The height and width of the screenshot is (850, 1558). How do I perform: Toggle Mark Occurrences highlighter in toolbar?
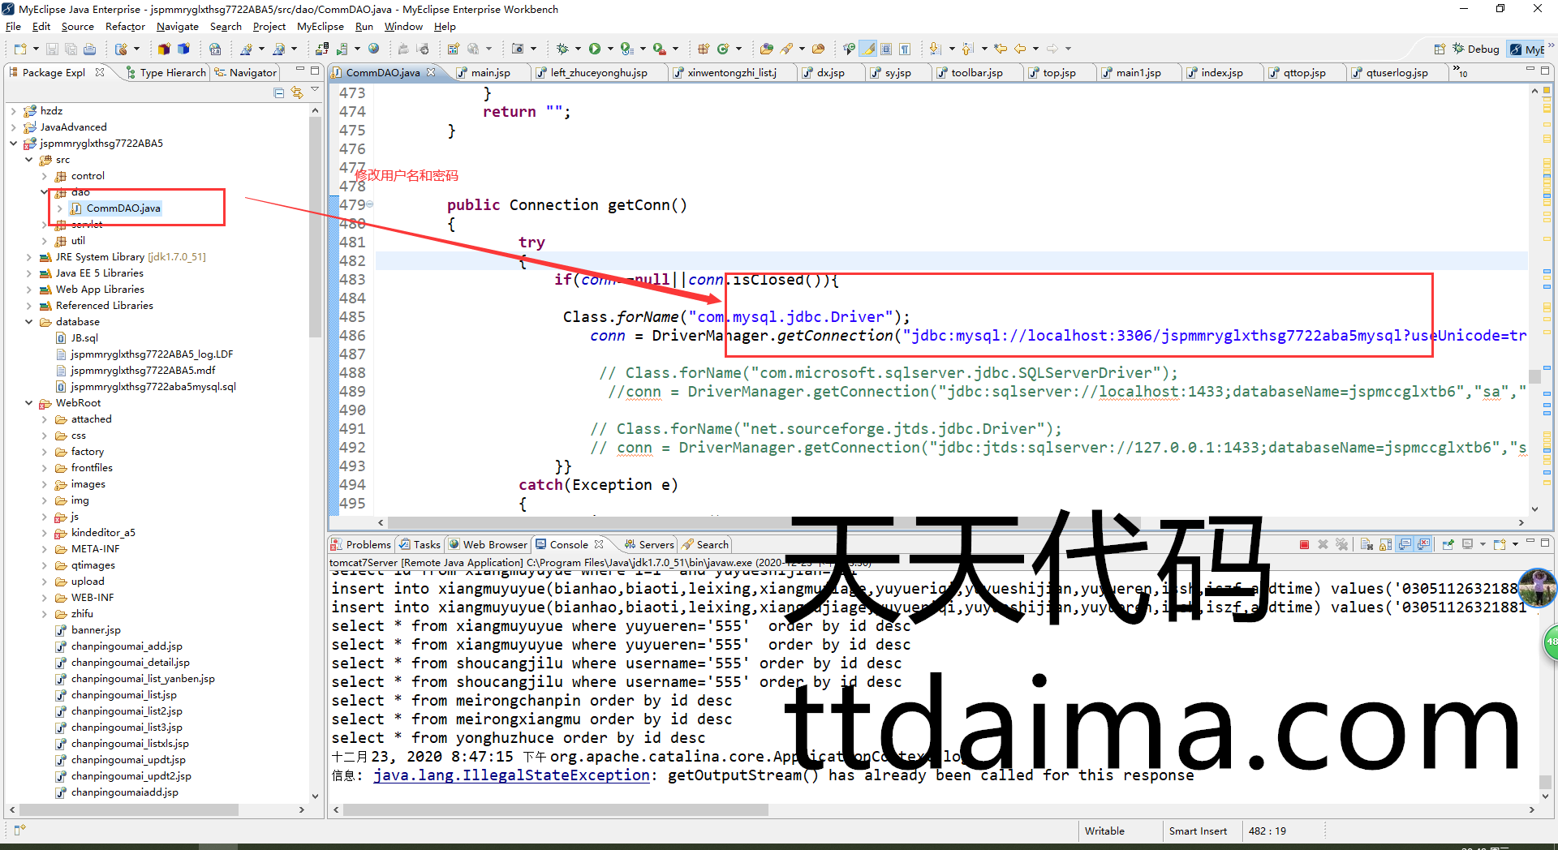click(868, 49)
